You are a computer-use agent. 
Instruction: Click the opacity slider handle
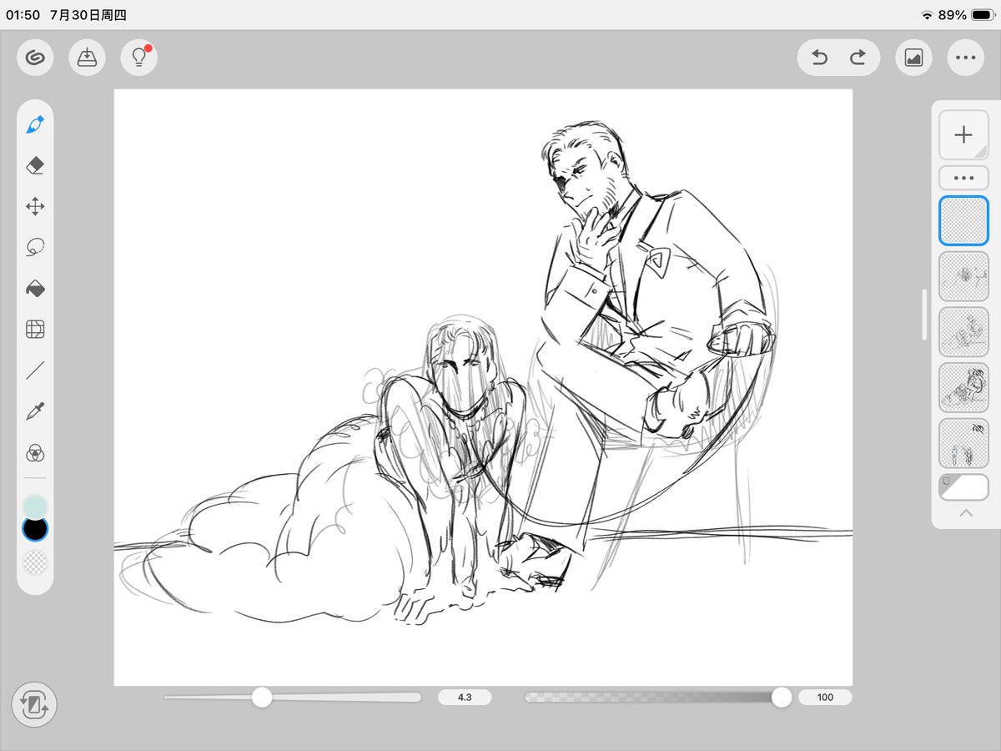tap(782, 697)
